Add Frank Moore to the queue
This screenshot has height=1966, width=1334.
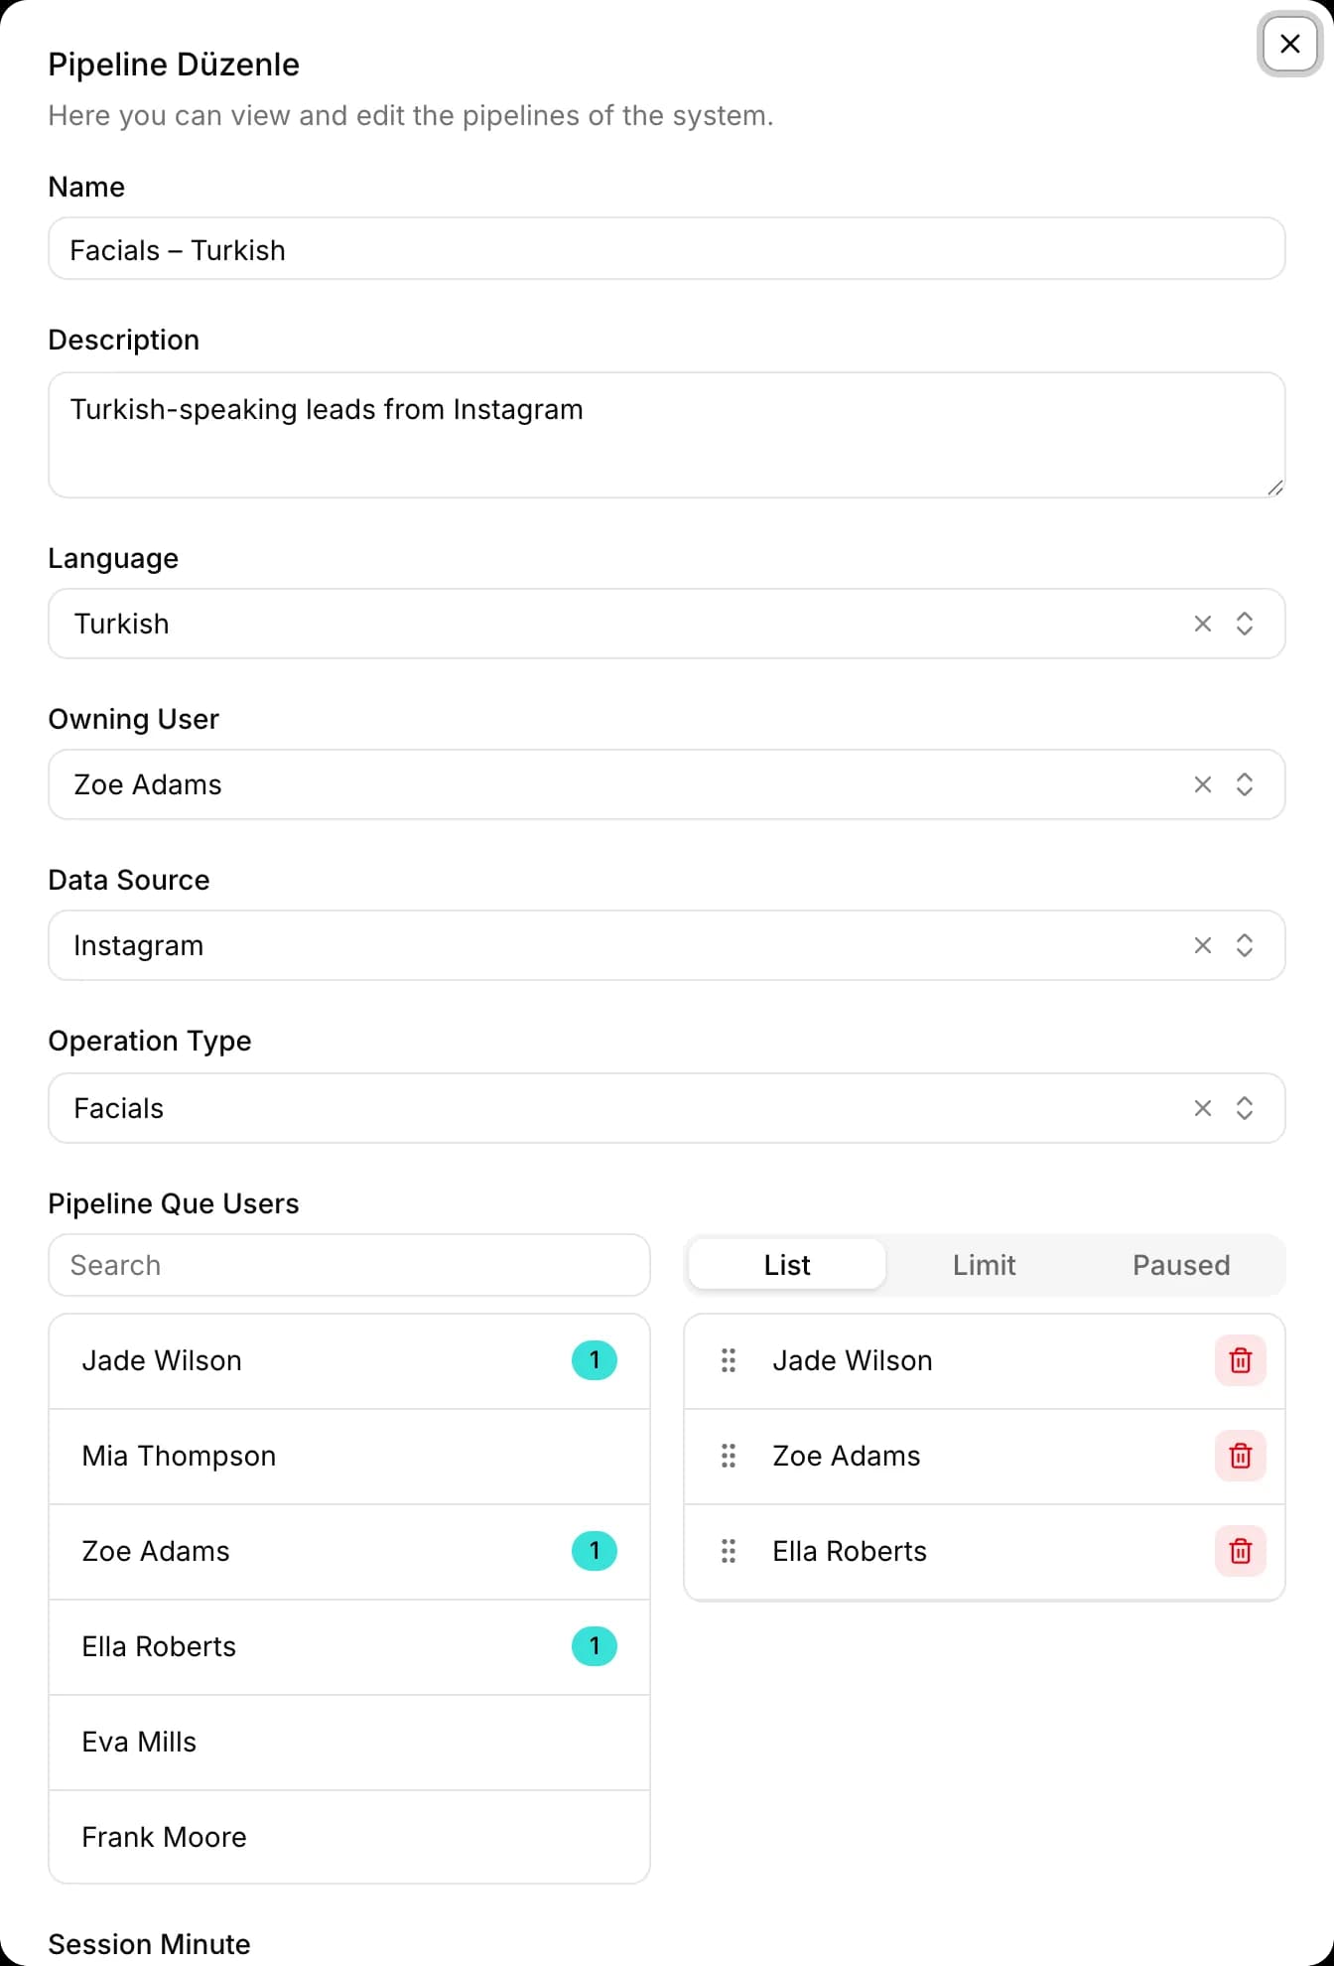coord(349,1837)
